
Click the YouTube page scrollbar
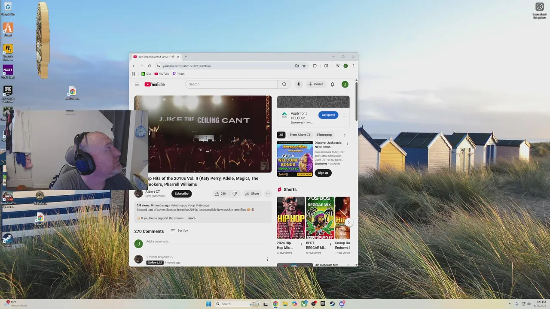(x=356, y=101)
